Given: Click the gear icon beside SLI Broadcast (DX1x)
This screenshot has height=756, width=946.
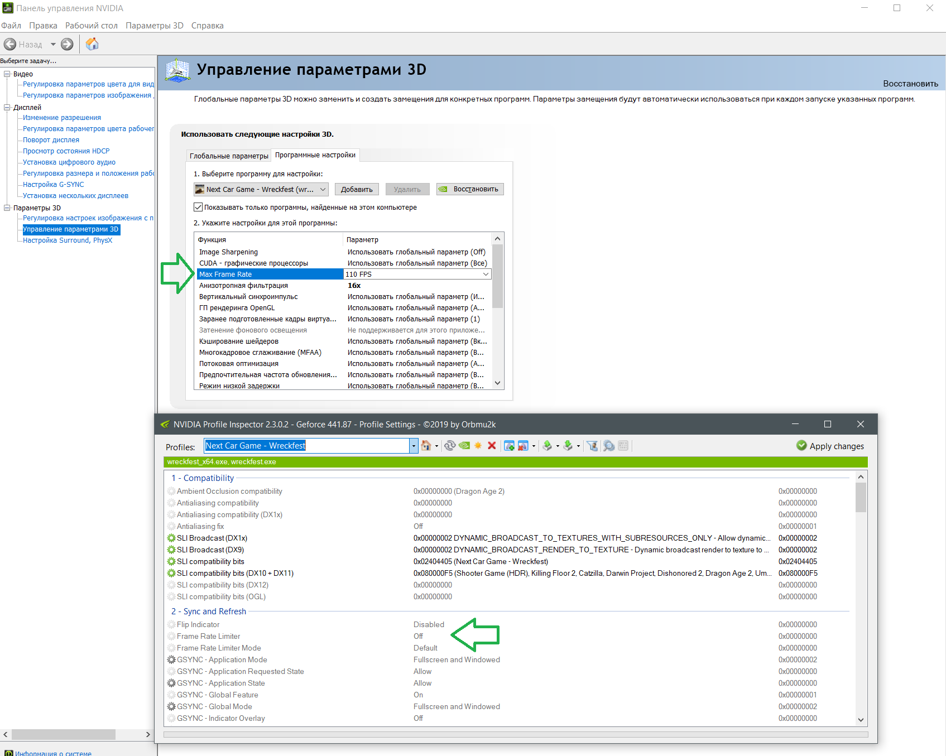Looking at the screenshot, I should point(171,538).
